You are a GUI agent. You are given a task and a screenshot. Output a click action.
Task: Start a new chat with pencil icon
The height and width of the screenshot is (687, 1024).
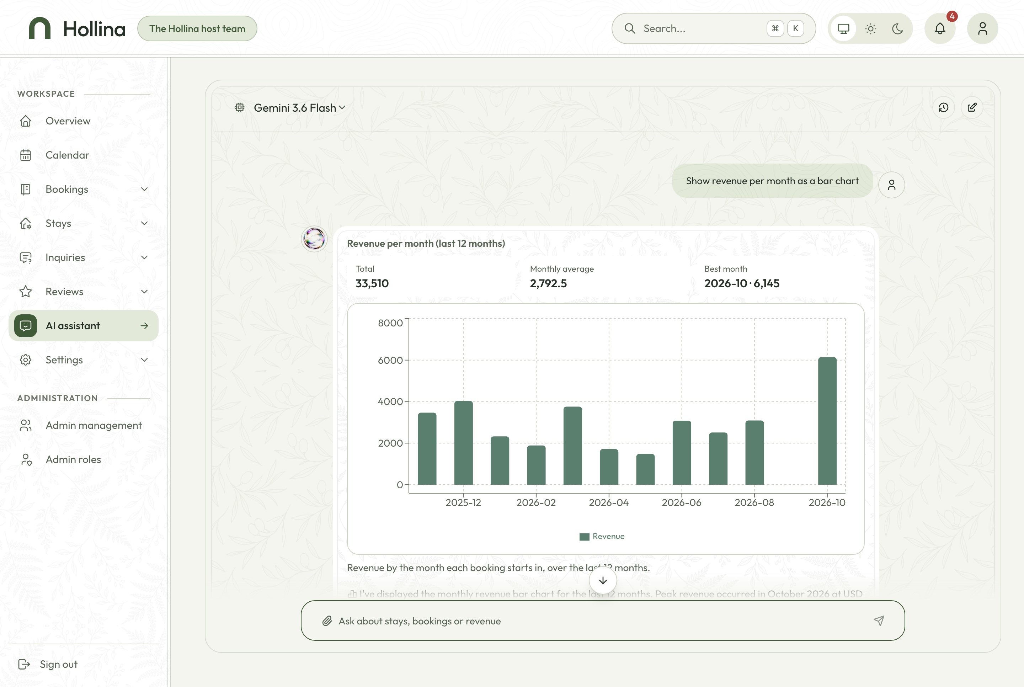click(x=972, y=107)
